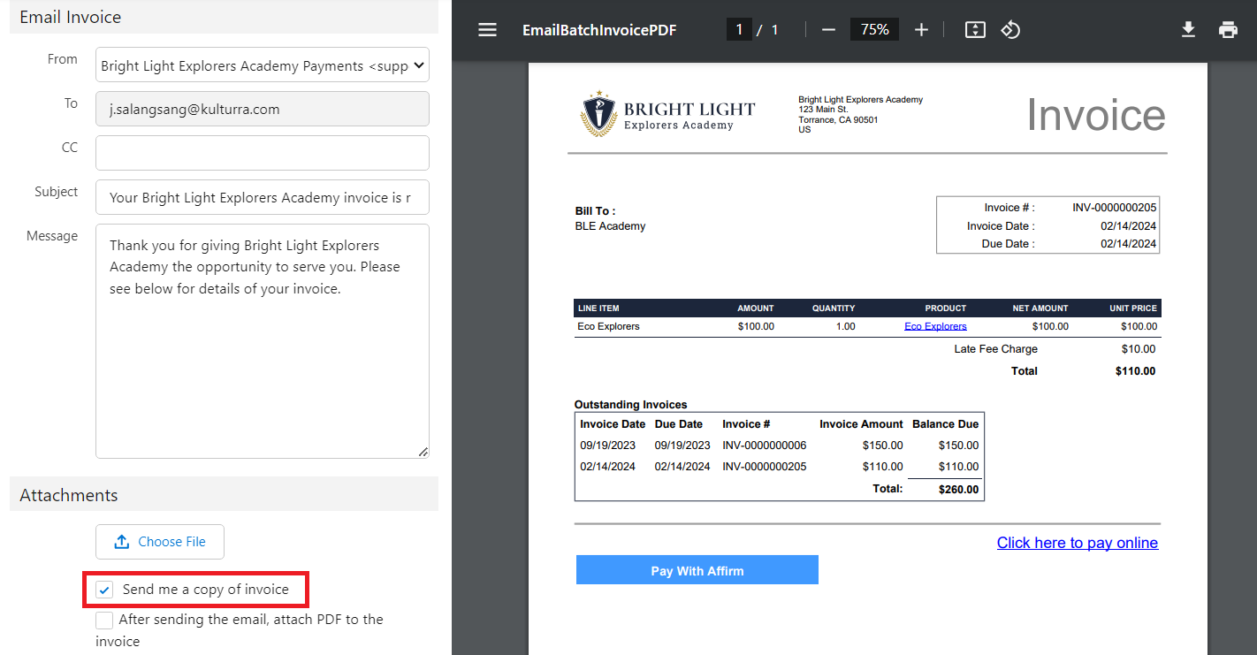
Task: Edit the Subject field
Action: [263, 197]
